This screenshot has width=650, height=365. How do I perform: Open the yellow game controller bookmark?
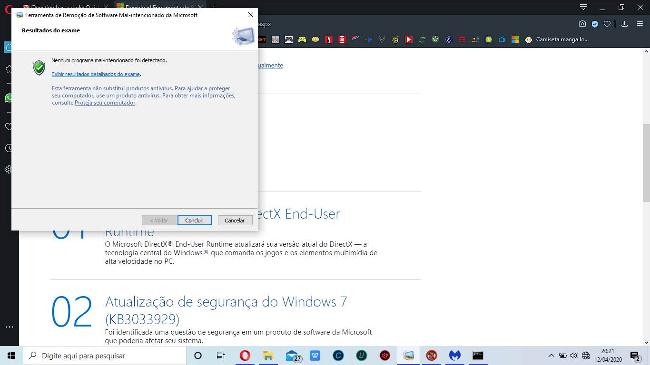(x=302, y=39)
